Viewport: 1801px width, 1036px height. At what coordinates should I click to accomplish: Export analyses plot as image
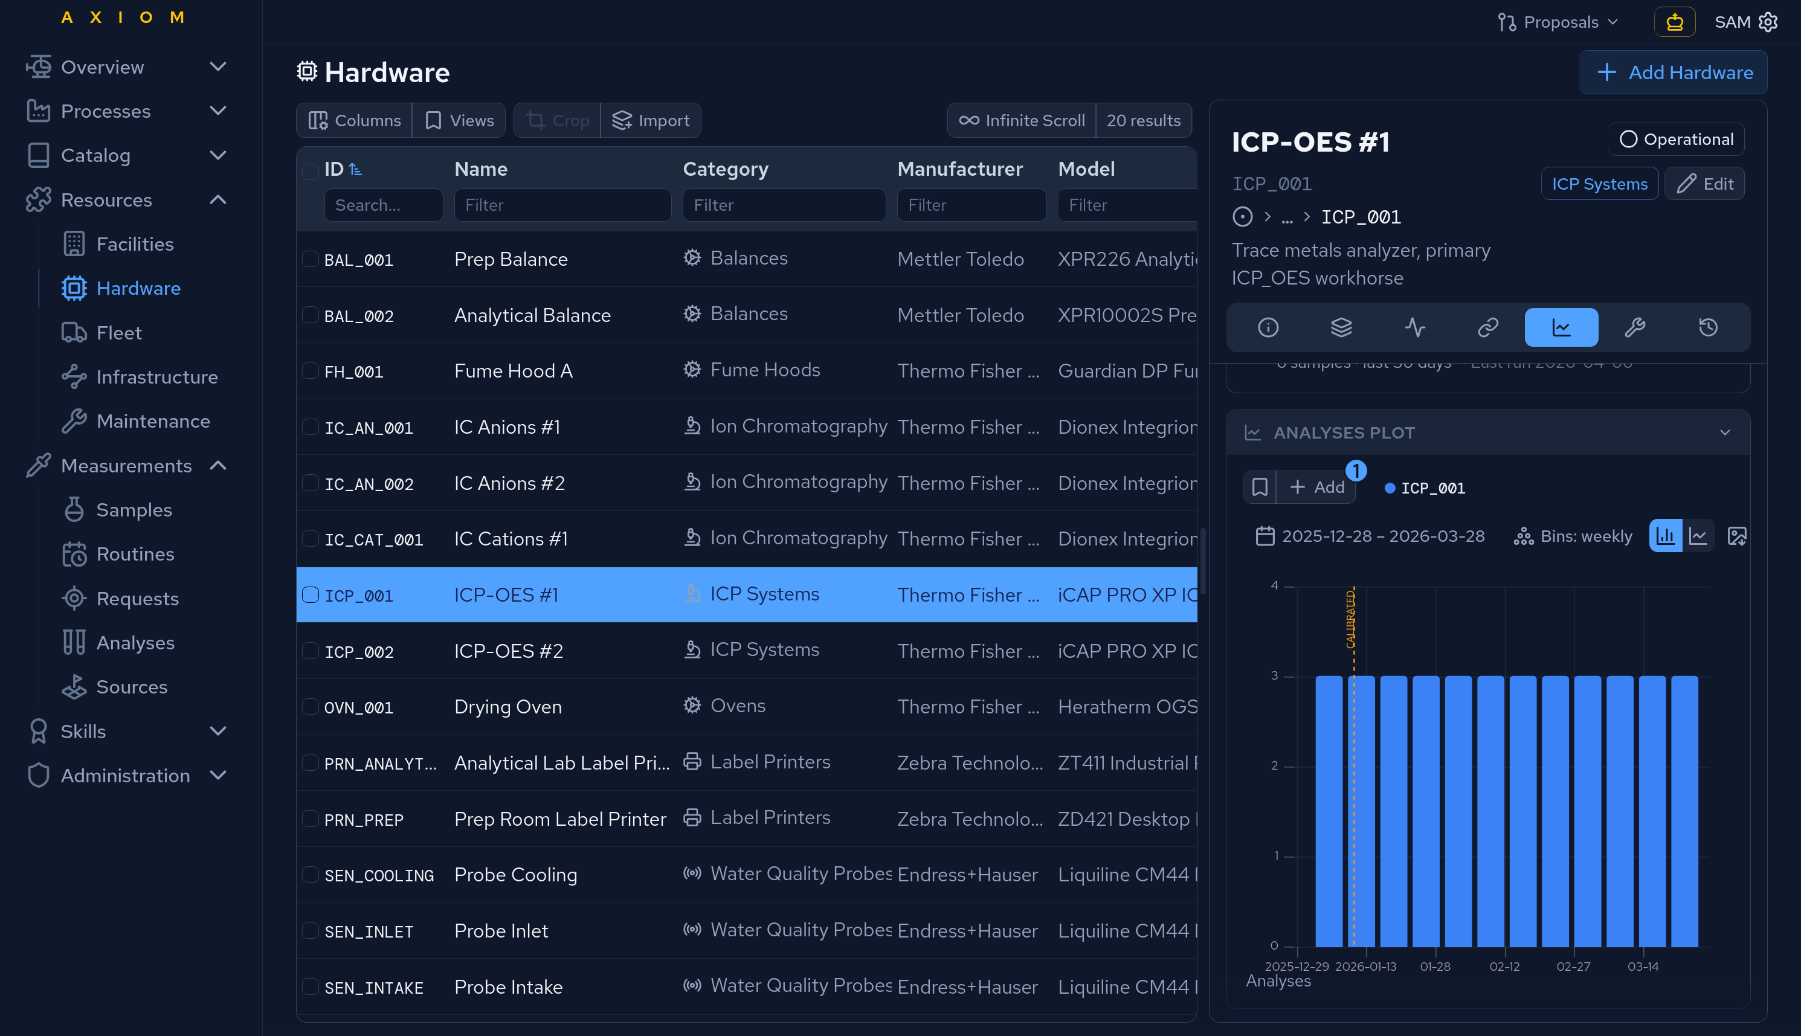pyautogui.click(x=1737, y=536)
